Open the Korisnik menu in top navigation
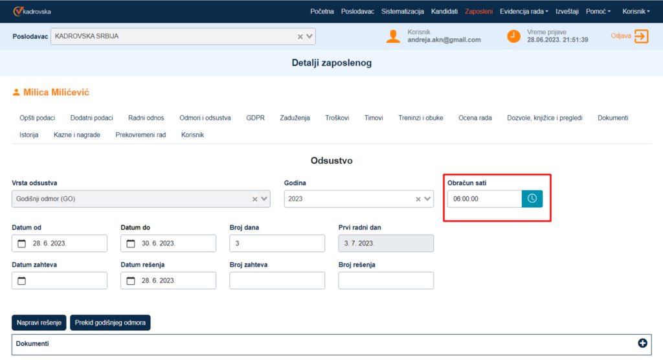Viewport: 663px width, 360px height. pyautogui.click(x=635, y=12)
